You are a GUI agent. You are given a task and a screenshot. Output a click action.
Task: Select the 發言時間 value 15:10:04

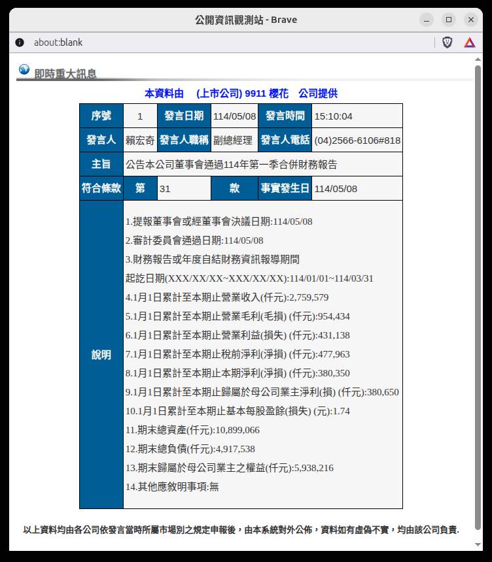tap(334, 116)
